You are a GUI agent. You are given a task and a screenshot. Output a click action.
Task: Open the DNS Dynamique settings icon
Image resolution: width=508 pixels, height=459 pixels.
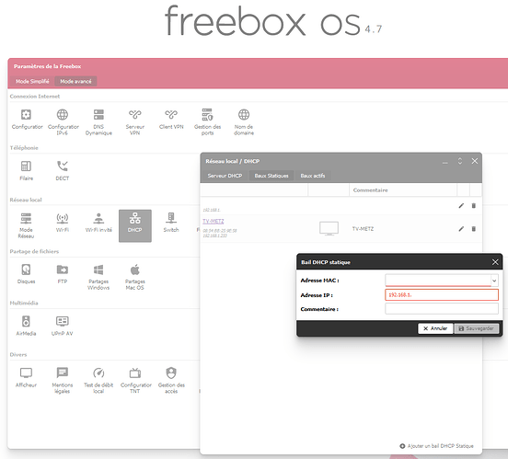coord(98,121)
